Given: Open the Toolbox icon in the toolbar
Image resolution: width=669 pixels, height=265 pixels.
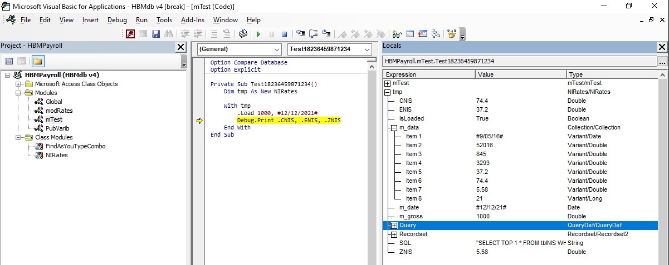Looking at the screenshot, I should (452, 34).
